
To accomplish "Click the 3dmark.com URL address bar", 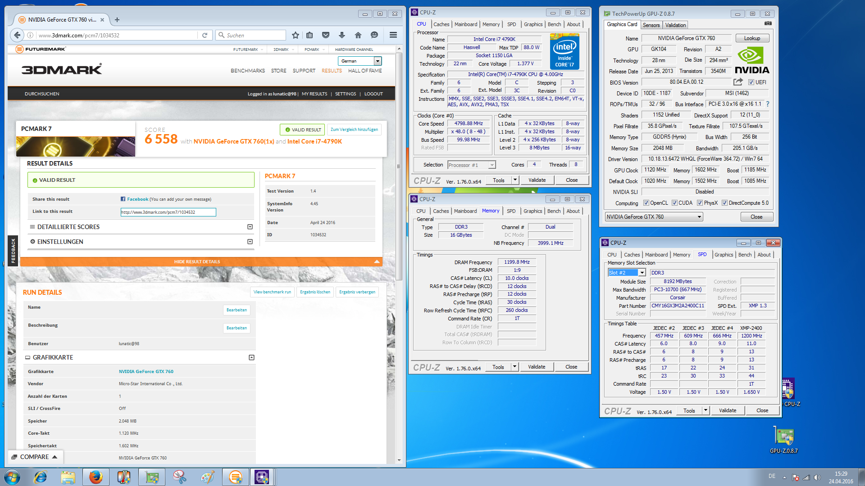I will (x=117, y=35).
